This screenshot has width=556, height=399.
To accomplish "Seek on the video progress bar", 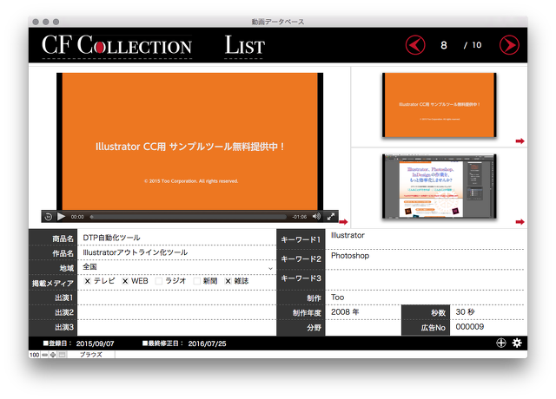I will click(188, 216).
